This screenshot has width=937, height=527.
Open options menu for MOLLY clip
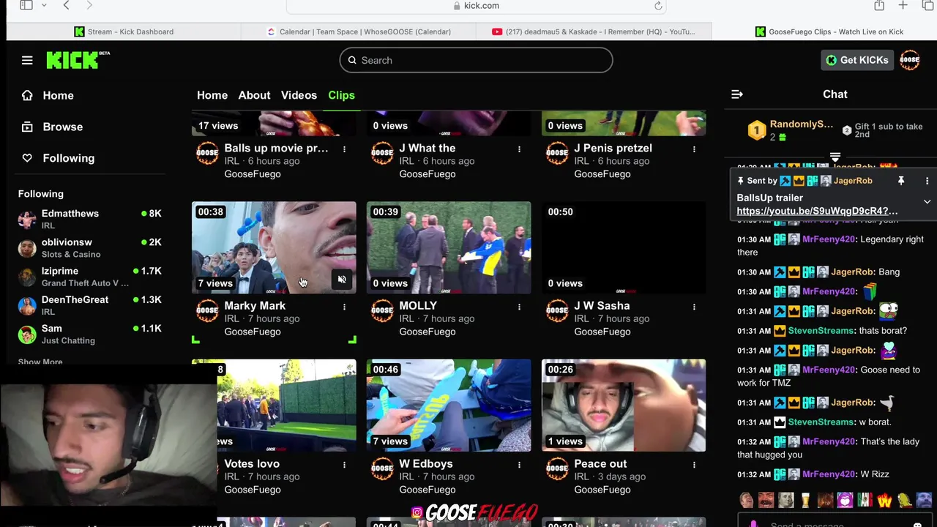pos(519,307)
